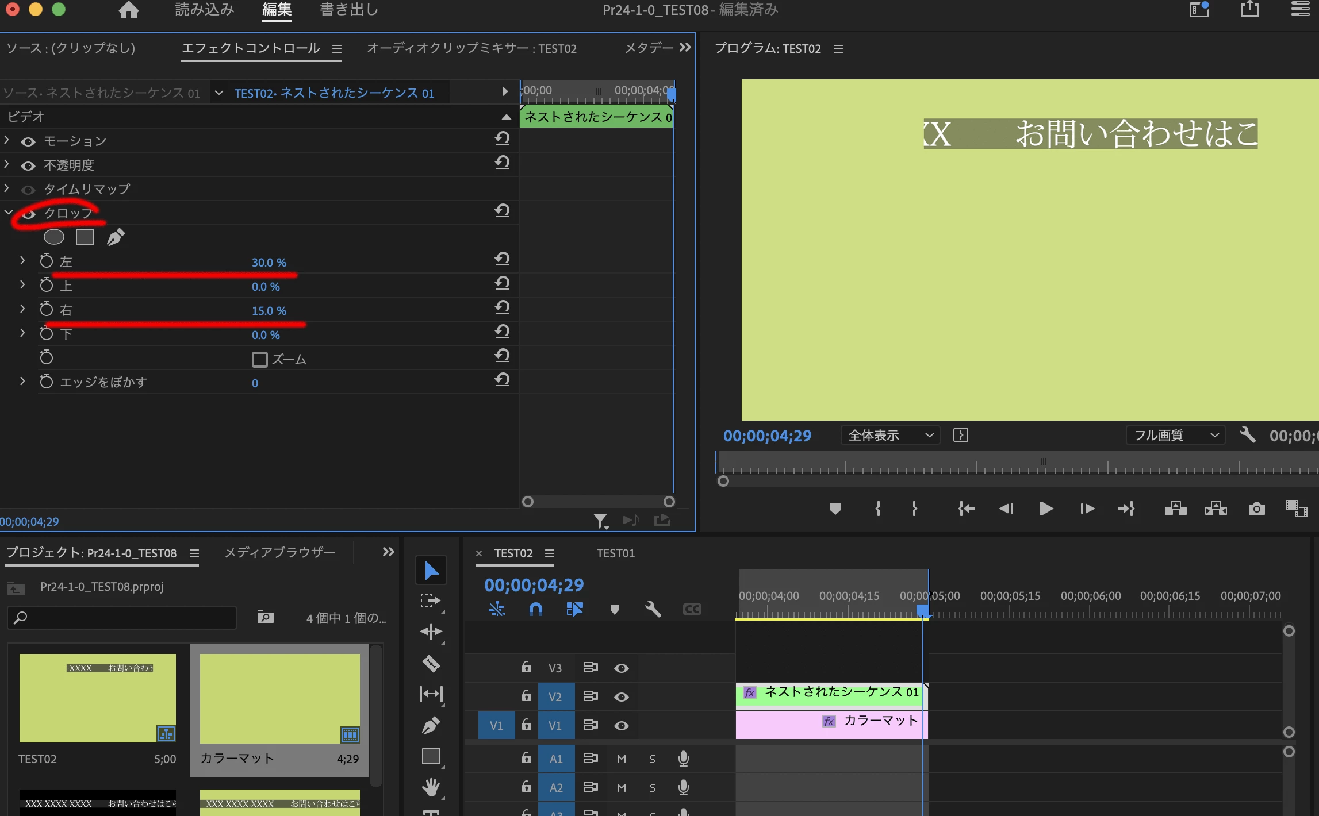Expand the Opacity effect properties
Viewport: 1319px width, 816px height.
[x=7, y=165]
